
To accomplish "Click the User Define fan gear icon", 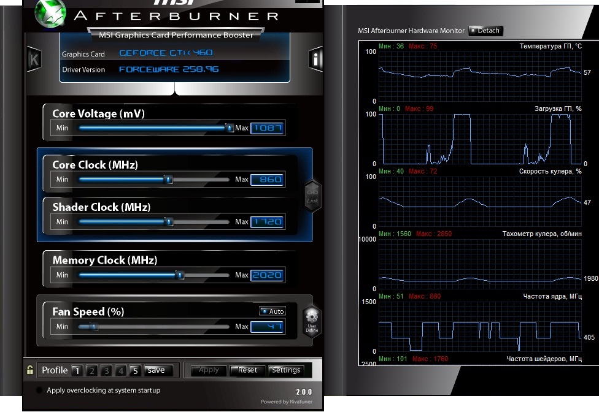I will 312,321.
